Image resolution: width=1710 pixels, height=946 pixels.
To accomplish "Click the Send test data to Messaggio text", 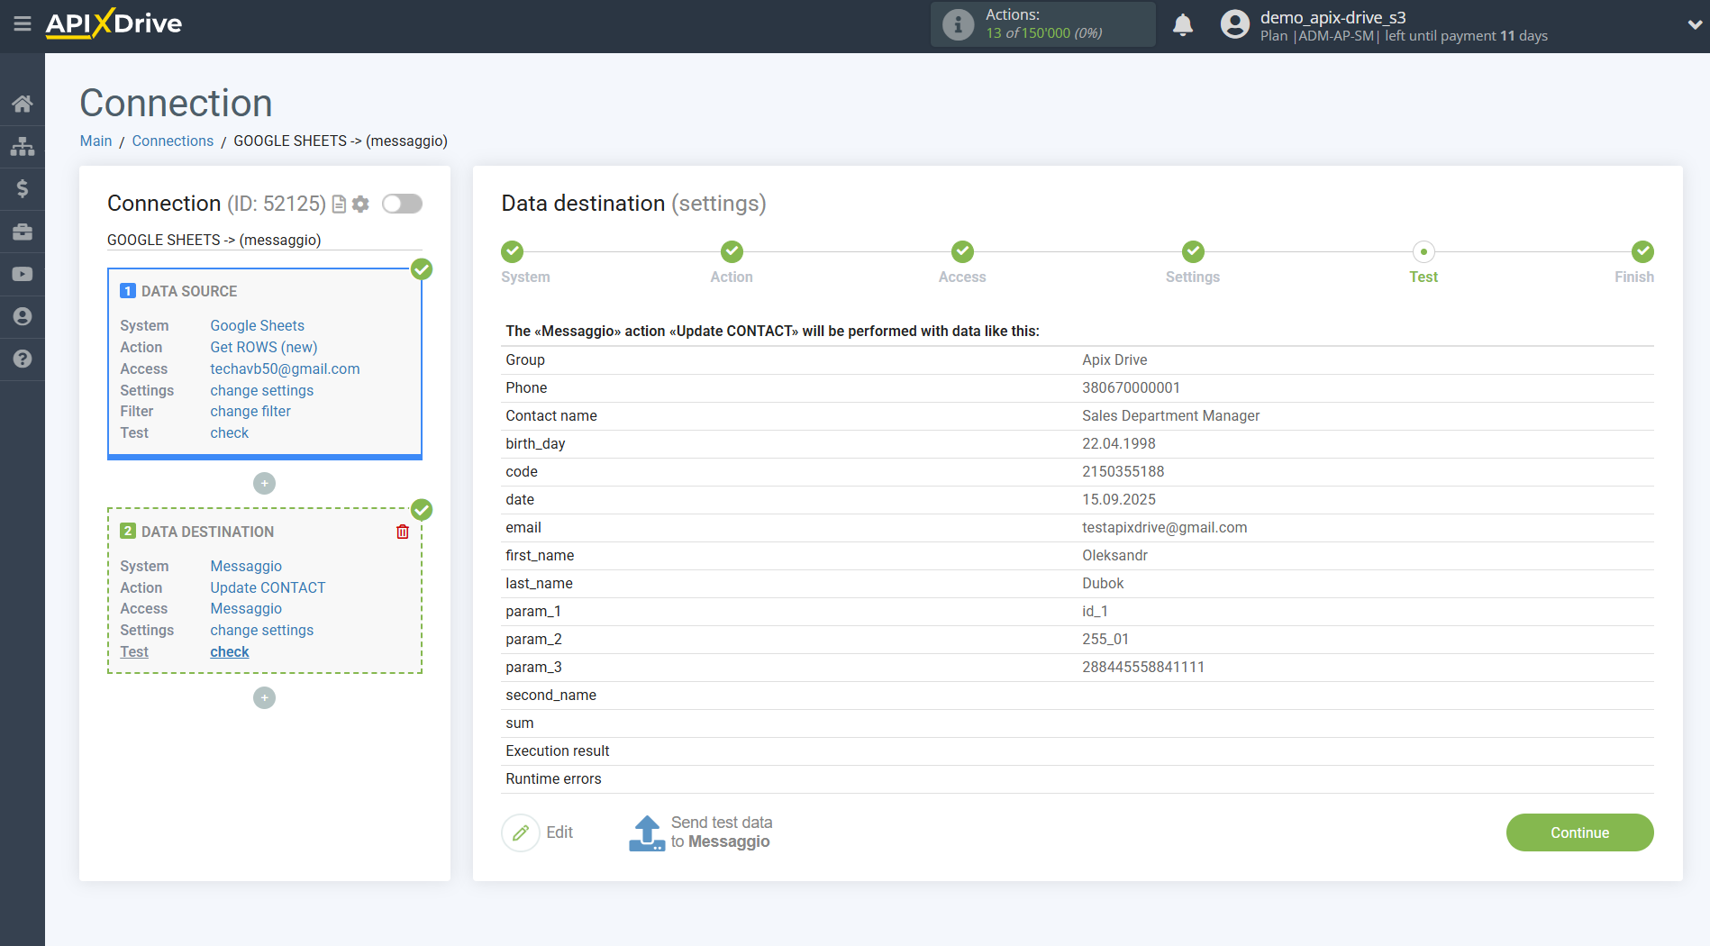I will point(722,832).
